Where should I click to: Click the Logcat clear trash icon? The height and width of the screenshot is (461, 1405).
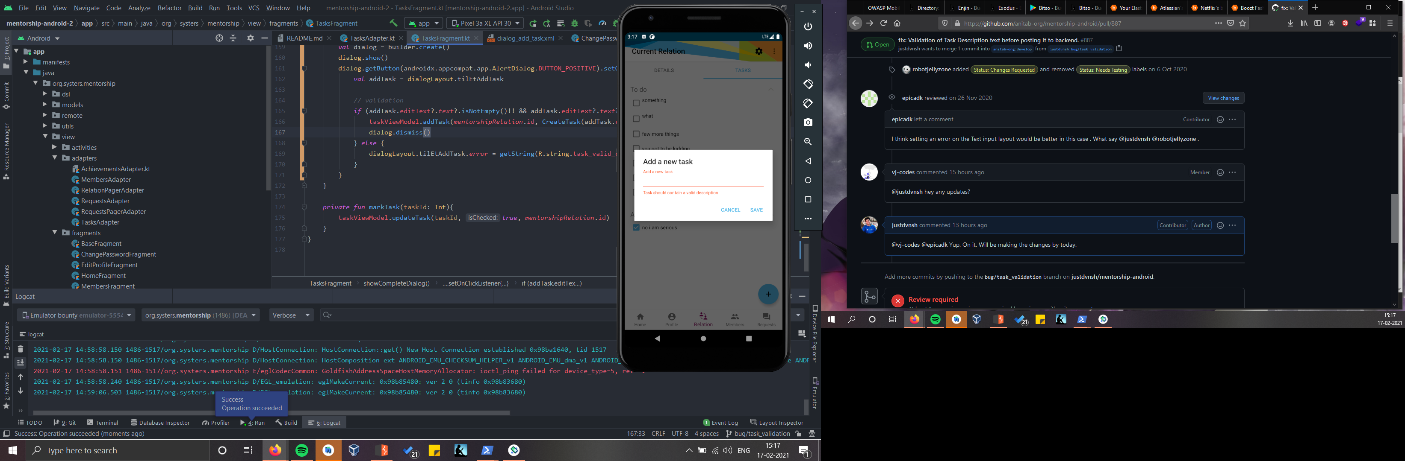click(x=21, y=350)
